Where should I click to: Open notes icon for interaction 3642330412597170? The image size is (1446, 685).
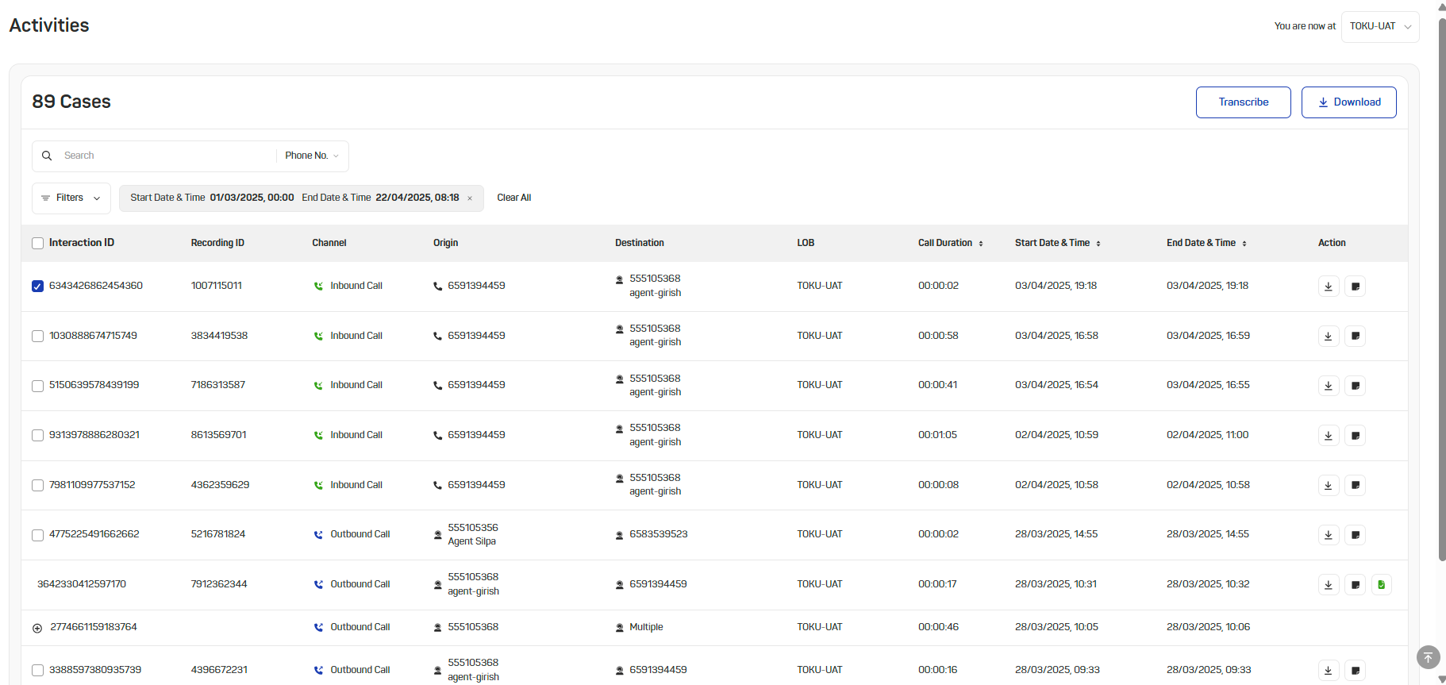pyautogui.click(x=1356, y=585)
